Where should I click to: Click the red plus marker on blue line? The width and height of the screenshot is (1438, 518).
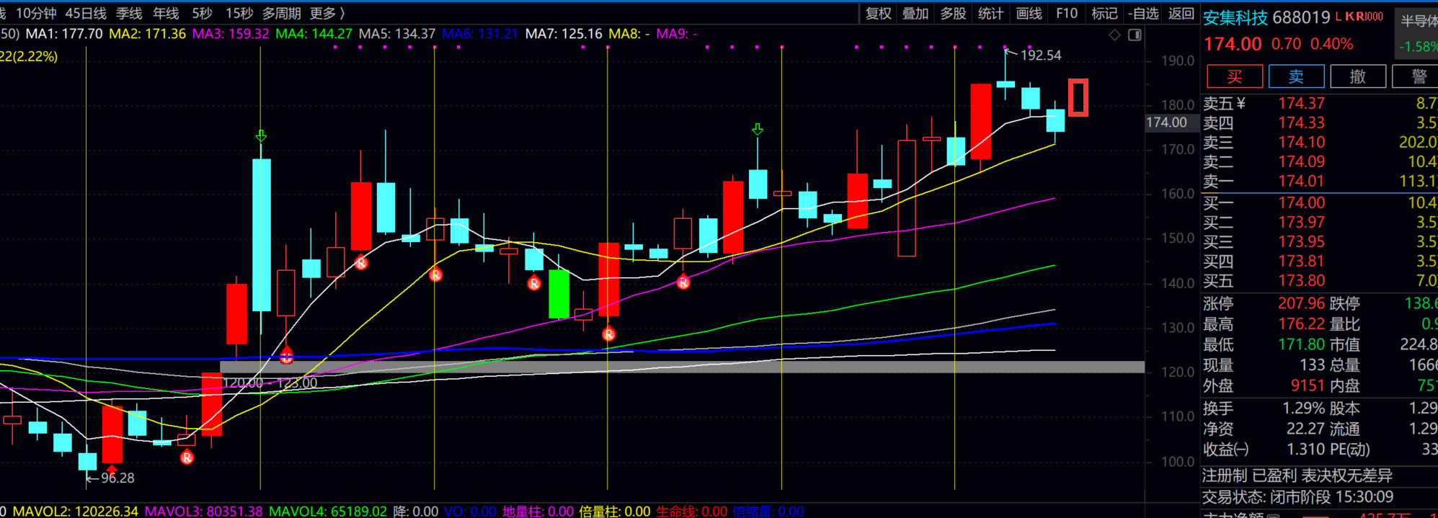[x=286, y=355]
